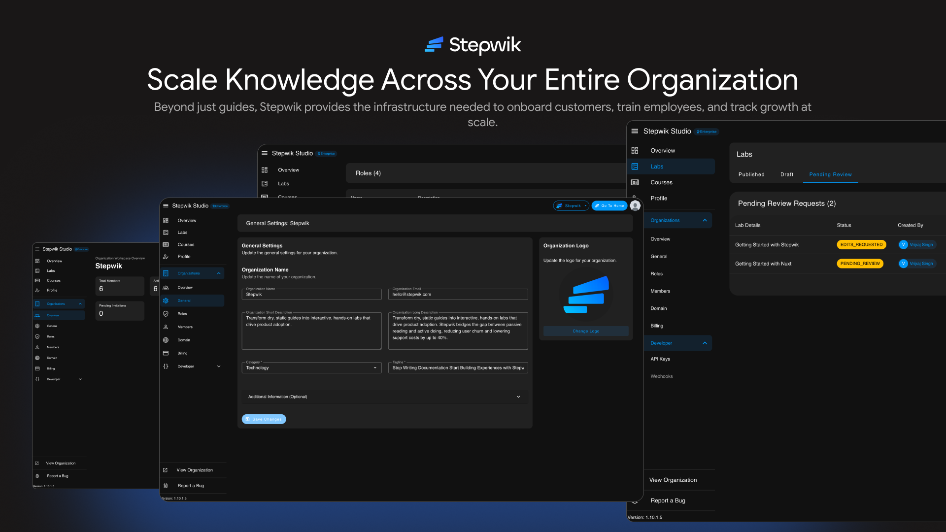Click the globe Domain icon in General Settings window sidebar

166,340
